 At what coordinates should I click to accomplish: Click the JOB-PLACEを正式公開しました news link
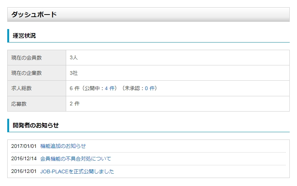tap(77, 171)
